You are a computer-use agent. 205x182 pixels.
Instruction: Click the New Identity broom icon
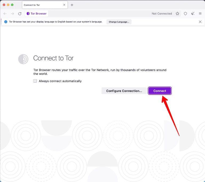193,14
